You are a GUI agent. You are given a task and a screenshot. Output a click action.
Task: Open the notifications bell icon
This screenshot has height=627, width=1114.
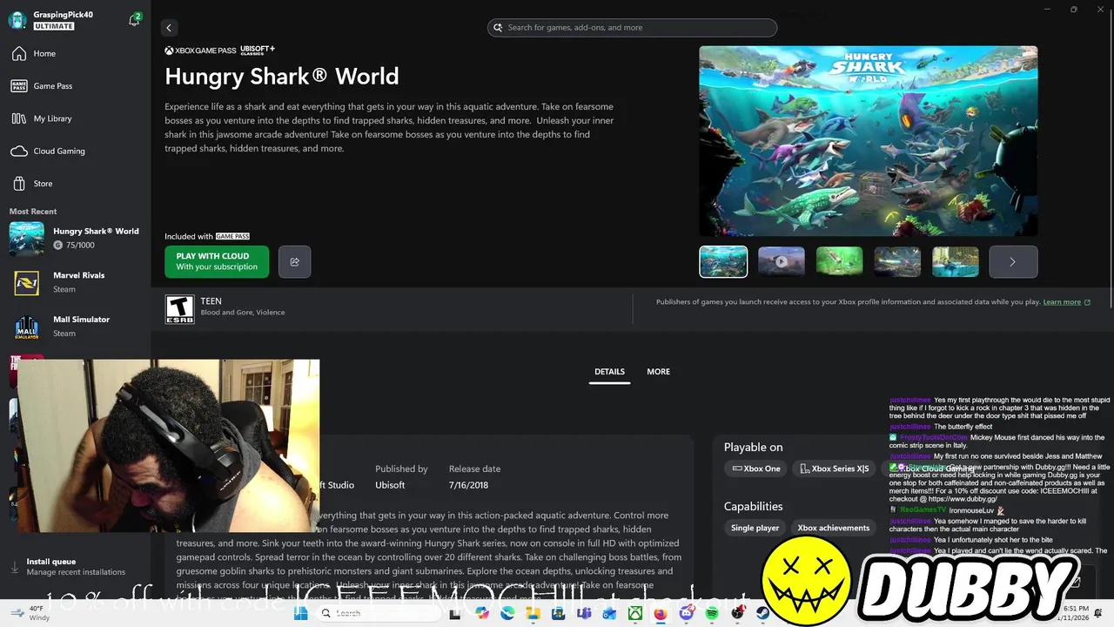coord(134,19)
